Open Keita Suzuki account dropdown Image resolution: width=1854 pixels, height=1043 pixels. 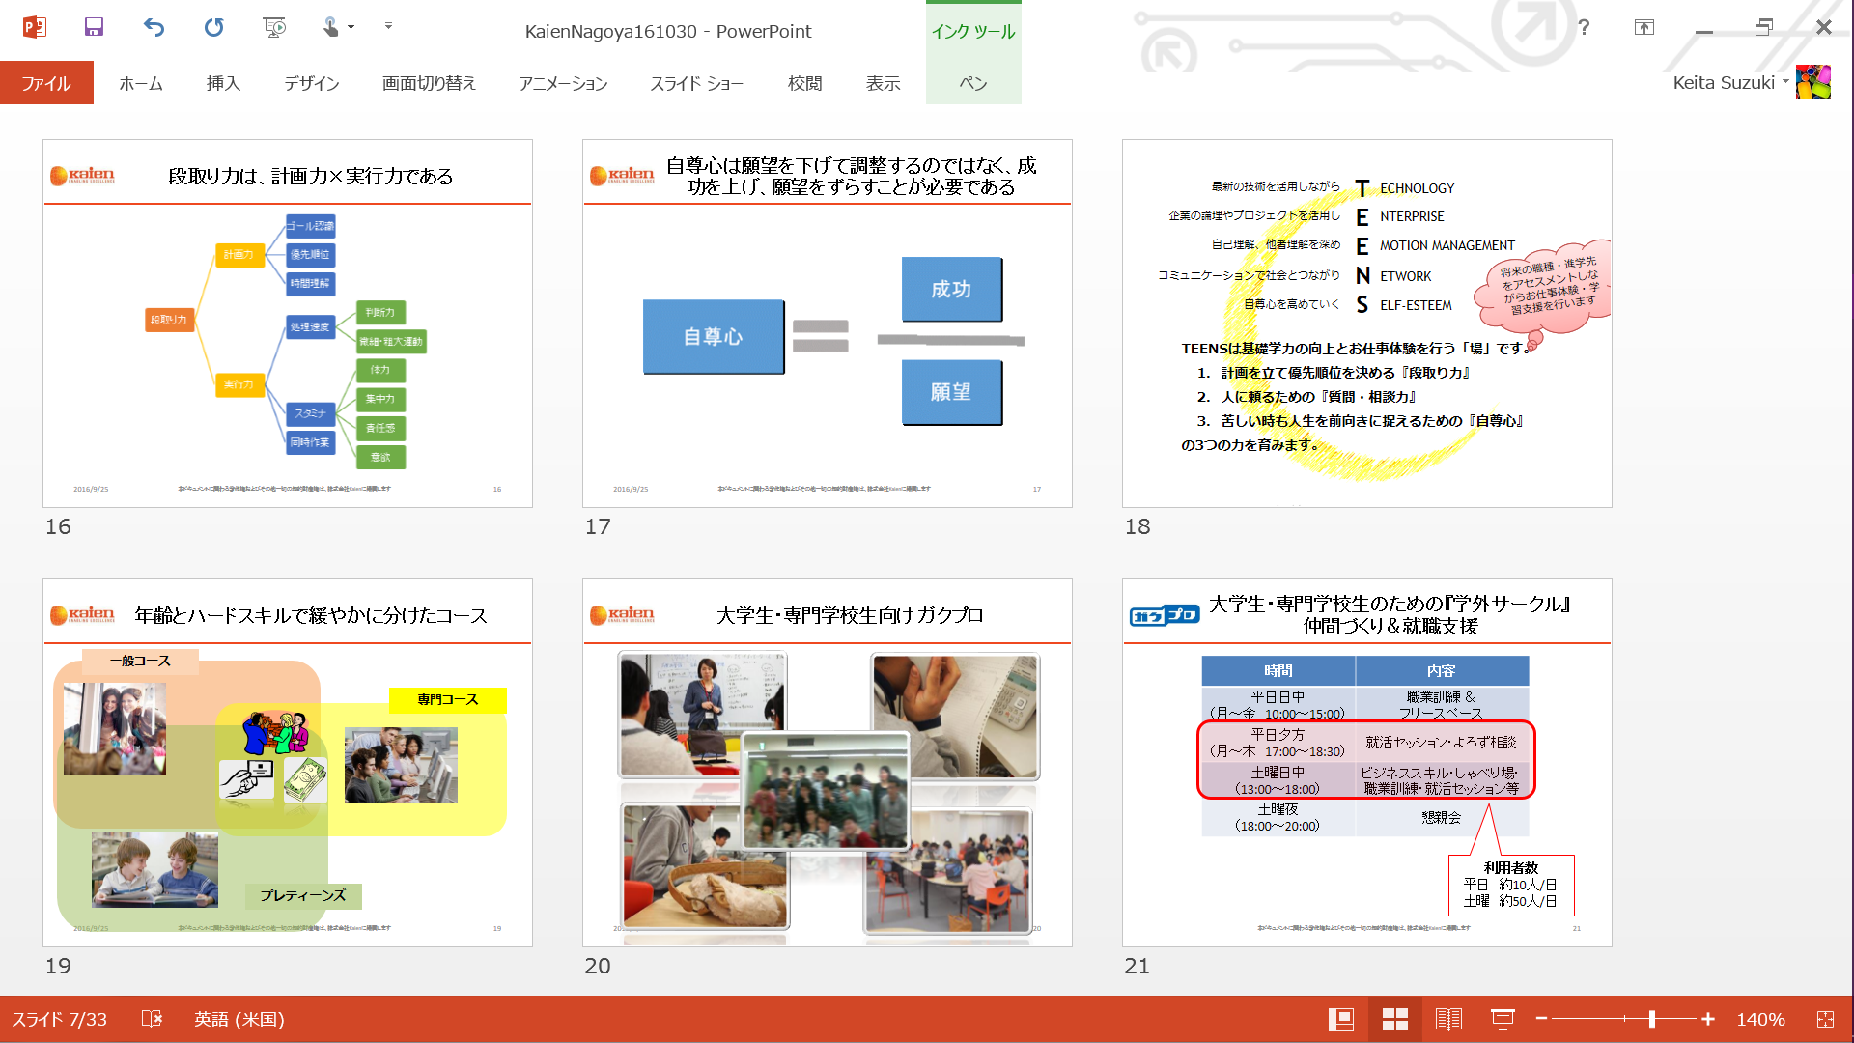coord(1785,82)
